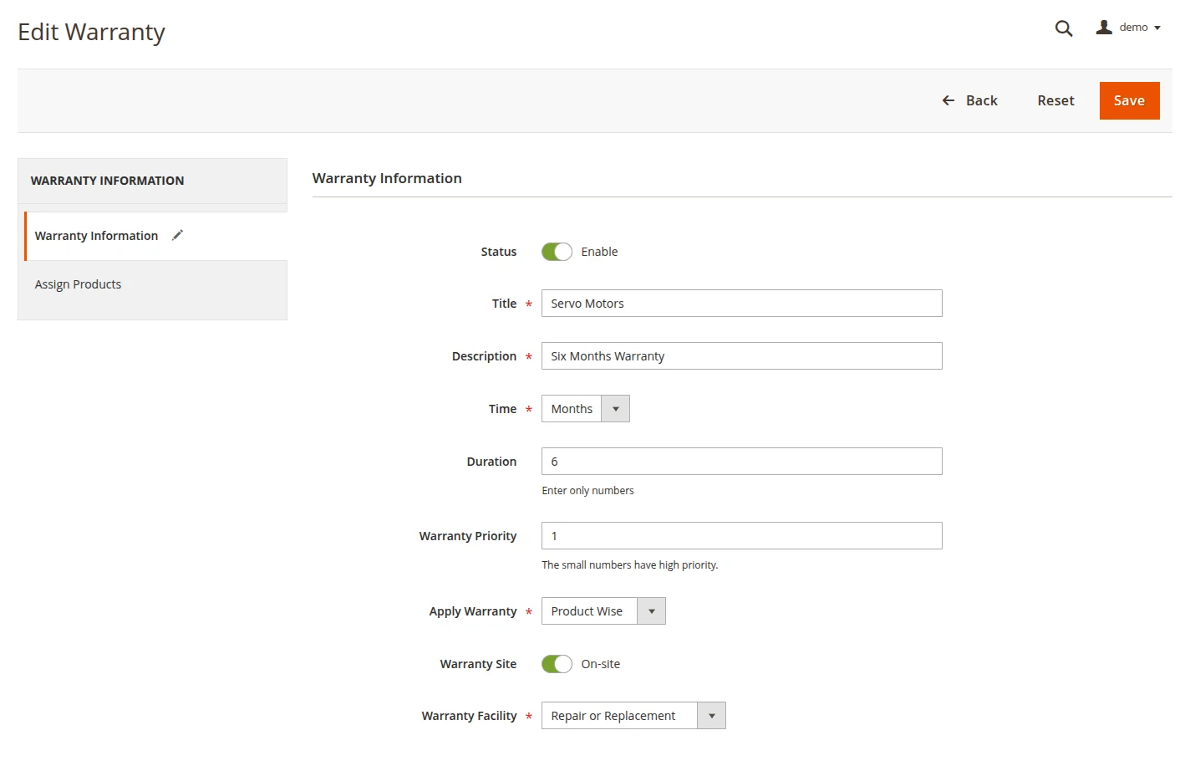Open the Time Months dropdown
This screenshot has width=1190, height=761.
585,409
